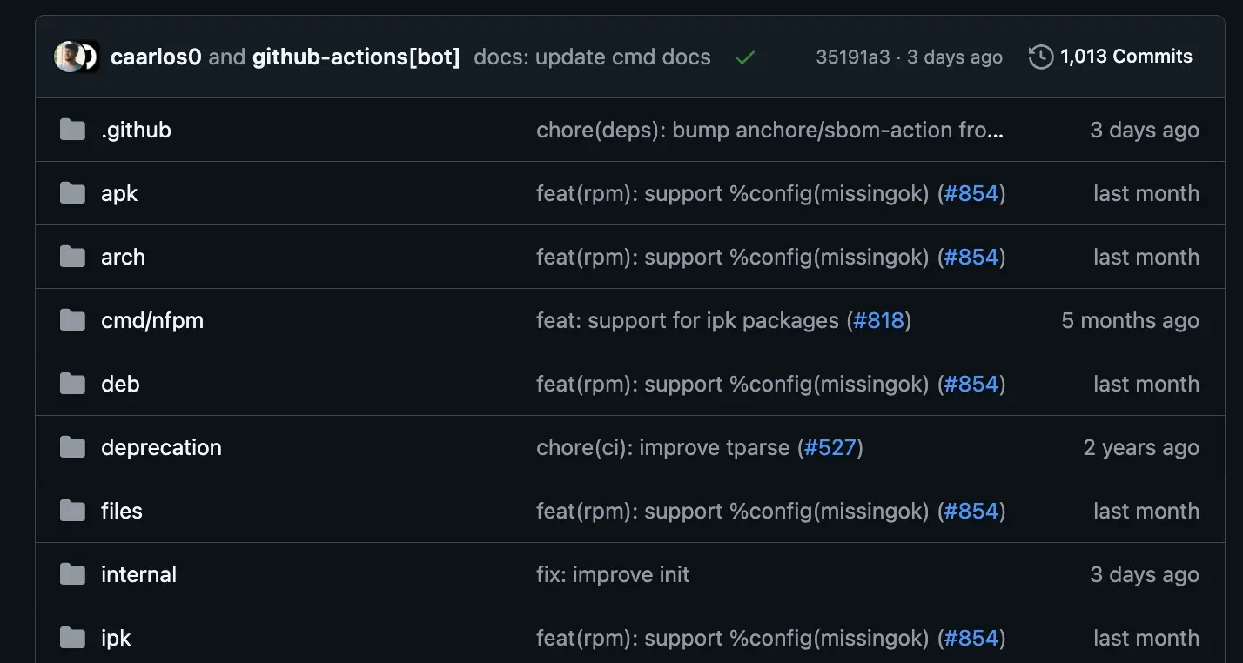The image size is (1243, 663).
Task: Click the apk folder icon
Action: (72, 193)
